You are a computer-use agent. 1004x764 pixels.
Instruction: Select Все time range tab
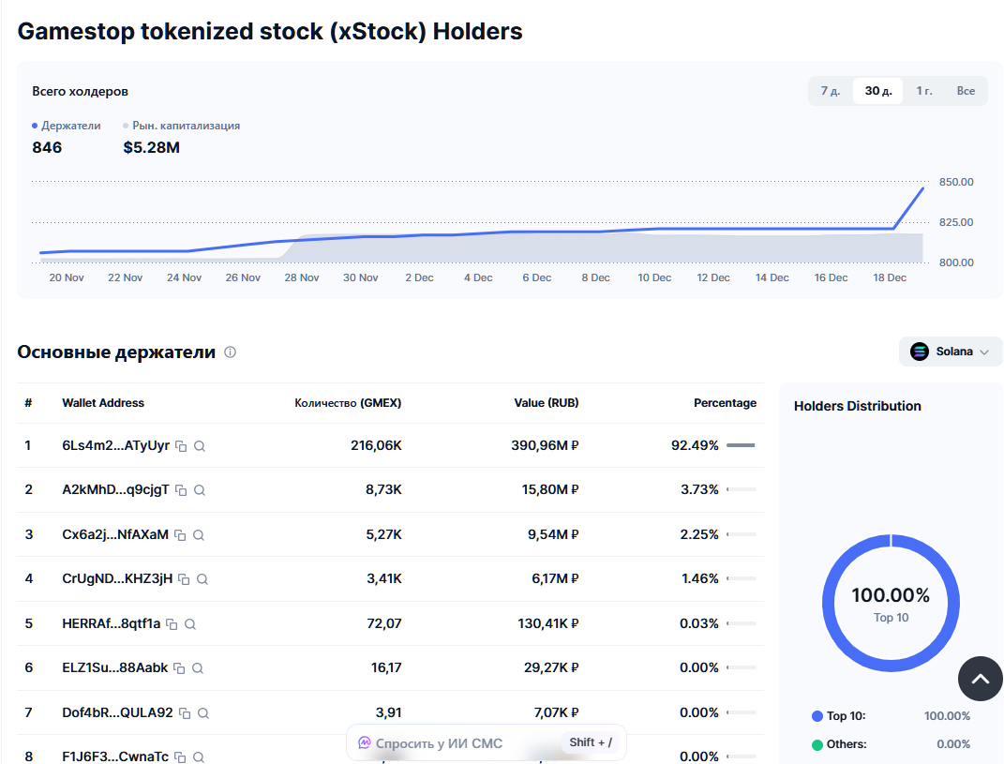[x=966, y=91]
